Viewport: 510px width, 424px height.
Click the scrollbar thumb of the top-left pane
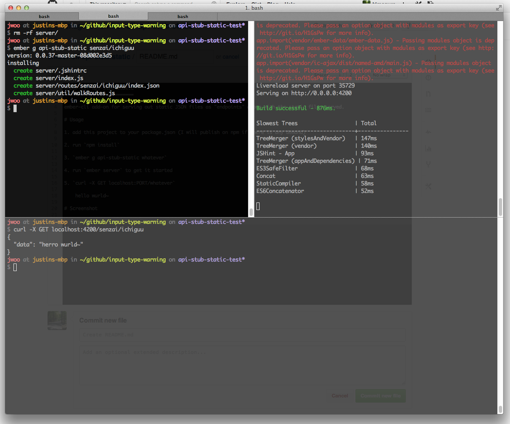pyautogui.click(x=251, y=212)
